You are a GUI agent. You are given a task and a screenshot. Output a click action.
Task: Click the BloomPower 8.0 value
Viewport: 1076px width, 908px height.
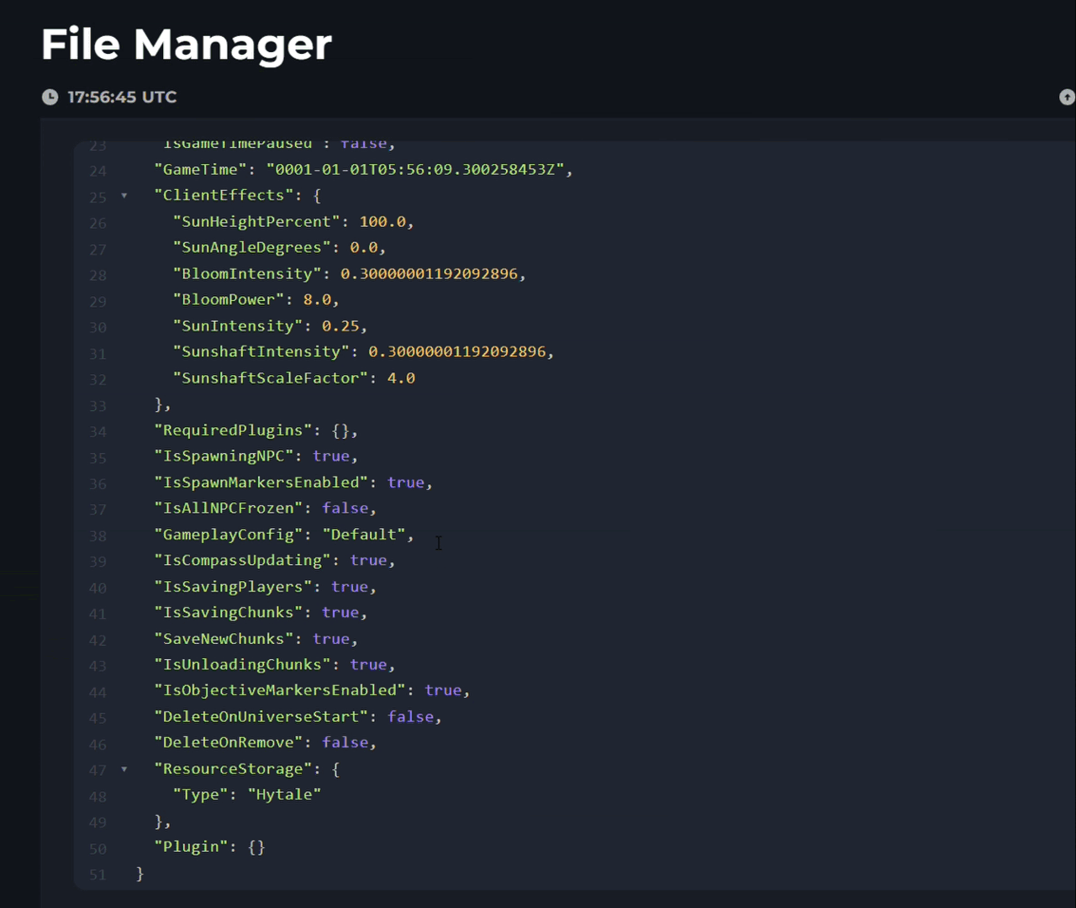pyautogui.click(x=317, y=299)
